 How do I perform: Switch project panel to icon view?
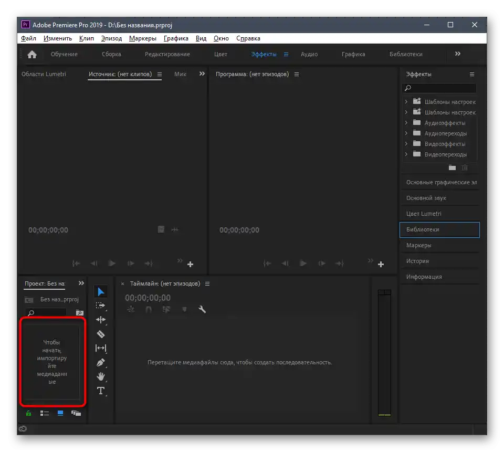tap(60, 413)
